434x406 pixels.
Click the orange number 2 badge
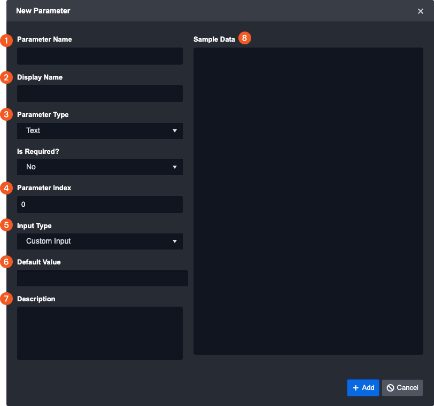tap(6, 77)
